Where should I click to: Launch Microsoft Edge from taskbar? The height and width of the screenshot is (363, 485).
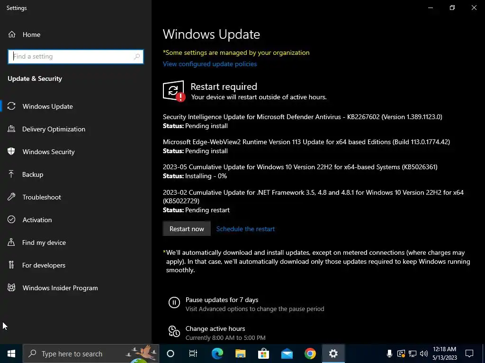coord(217,354)
